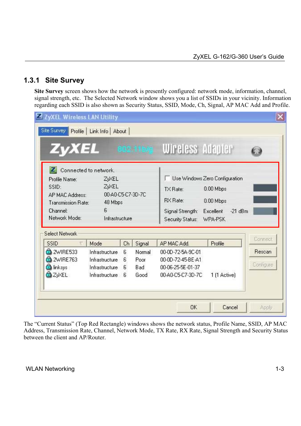Click MAC address 00-06-25-5E-01-37
Screen dimensions: 301x426
coord(180,267)
